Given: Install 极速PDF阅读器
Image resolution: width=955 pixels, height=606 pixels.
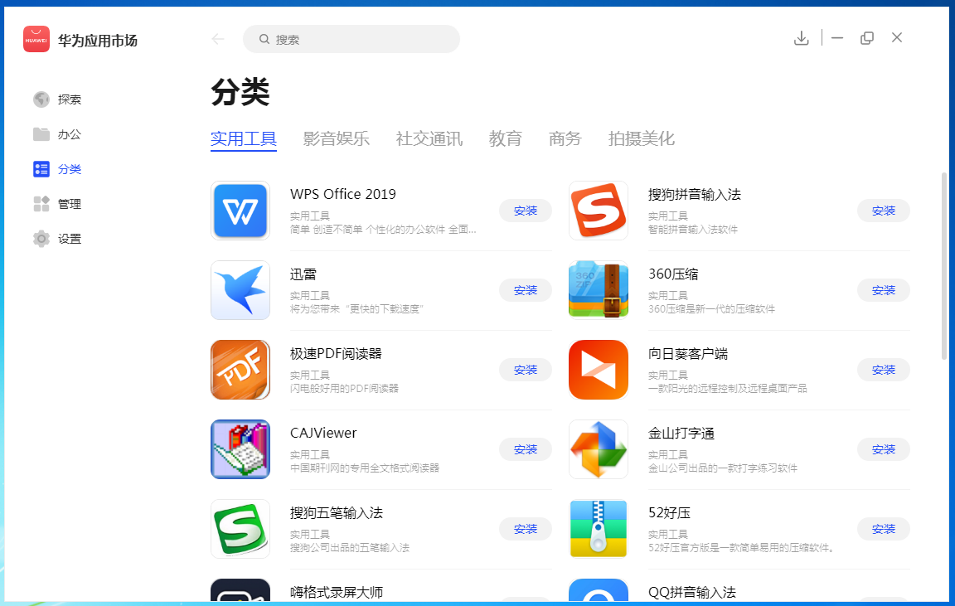Looking at the screenshot, I should (x=526, y=370).
